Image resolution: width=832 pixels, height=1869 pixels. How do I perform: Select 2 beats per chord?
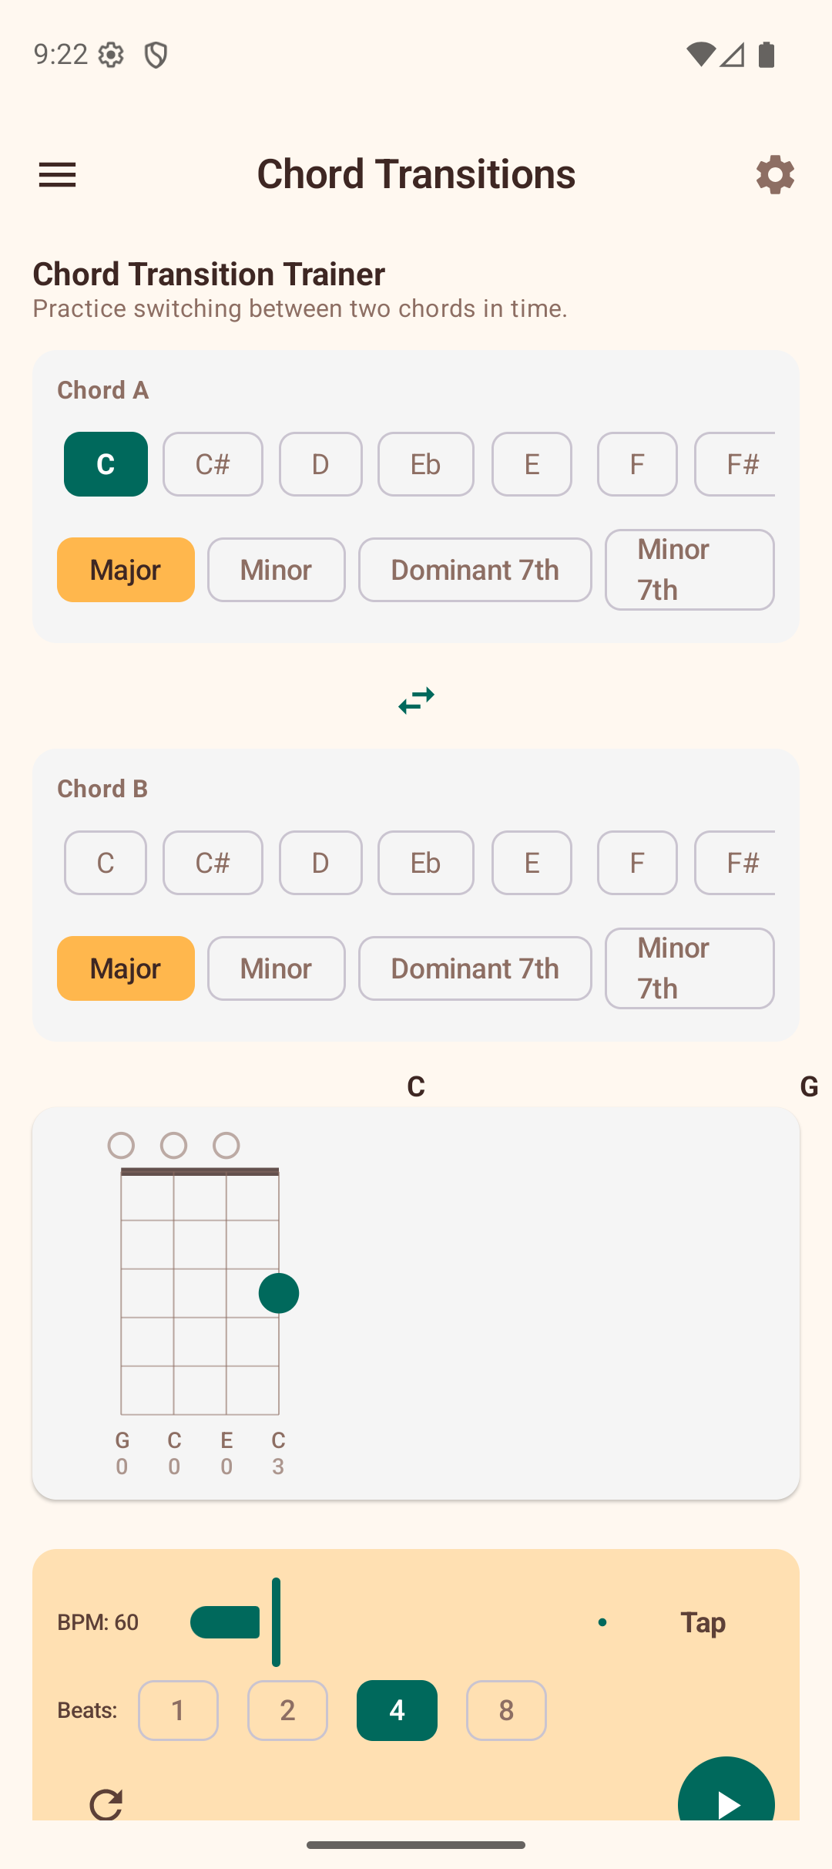(287, 1711)
